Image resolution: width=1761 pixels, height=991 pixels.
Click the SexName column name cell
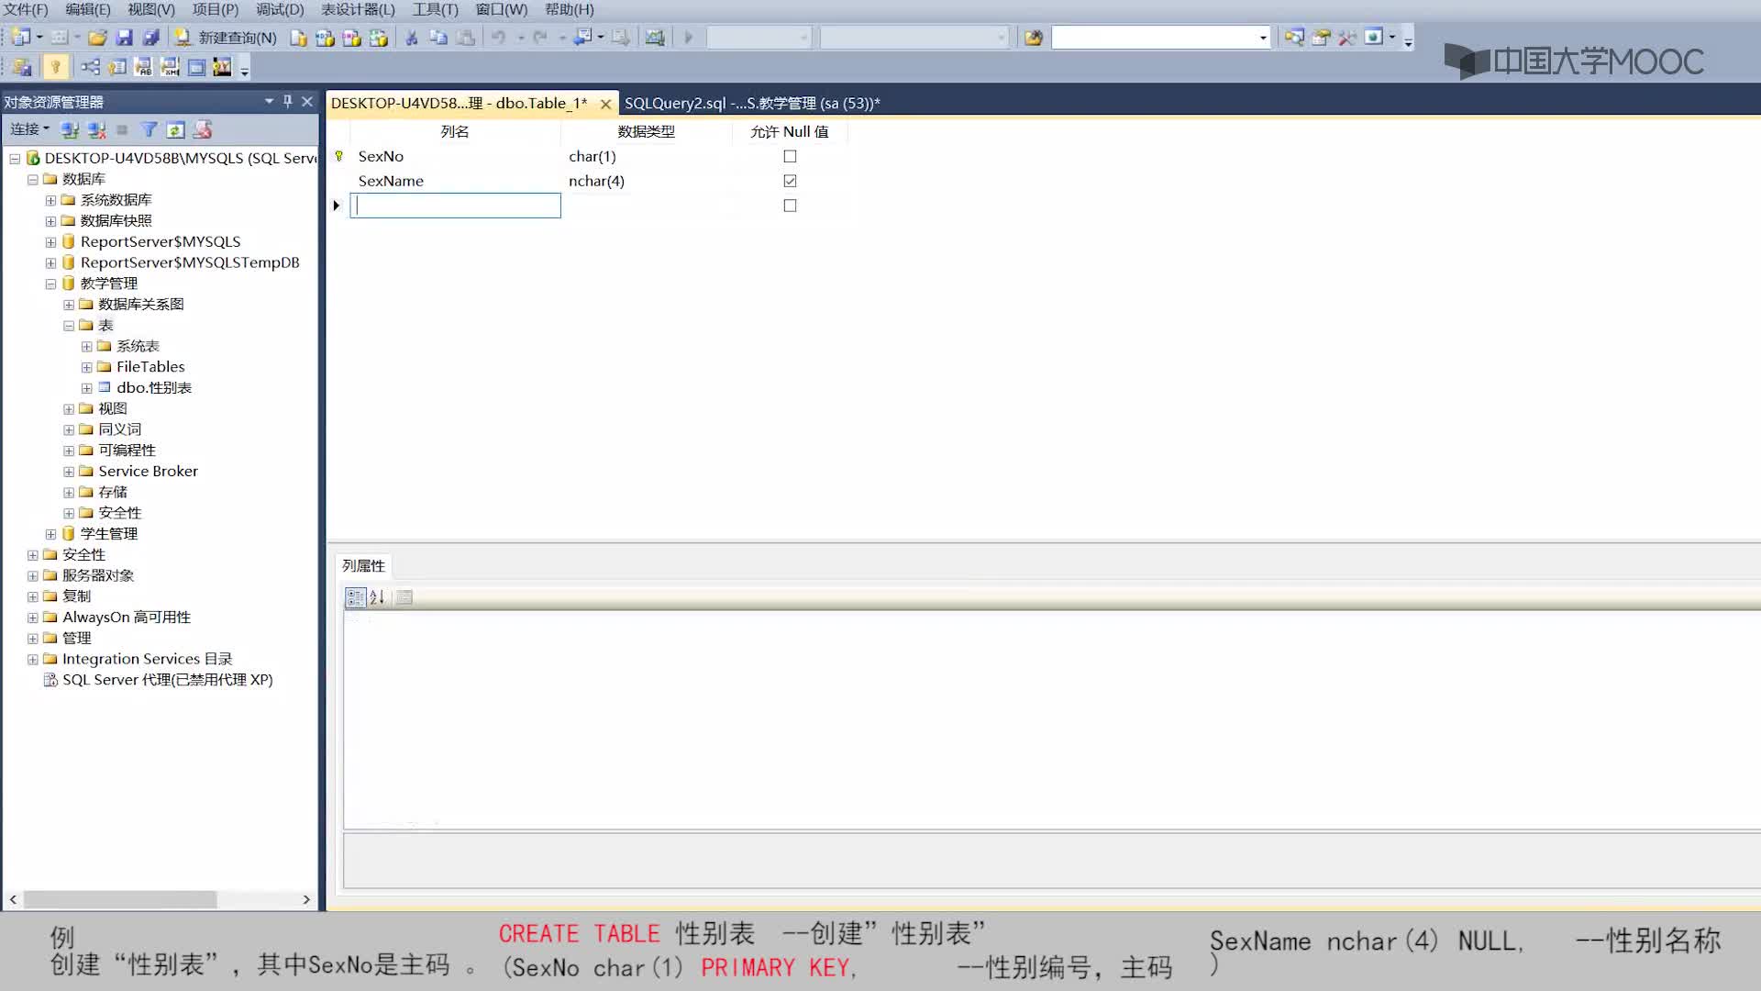pyautogui.click(x=455, y=181)
